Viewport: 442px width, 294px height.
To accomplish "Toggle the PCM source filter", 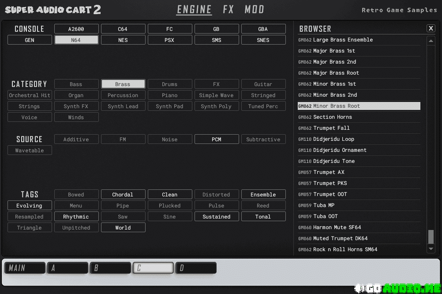I will pos(216,139).
